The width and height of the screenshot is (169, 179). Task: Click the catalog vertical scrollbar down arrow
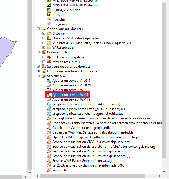point(164,171)
